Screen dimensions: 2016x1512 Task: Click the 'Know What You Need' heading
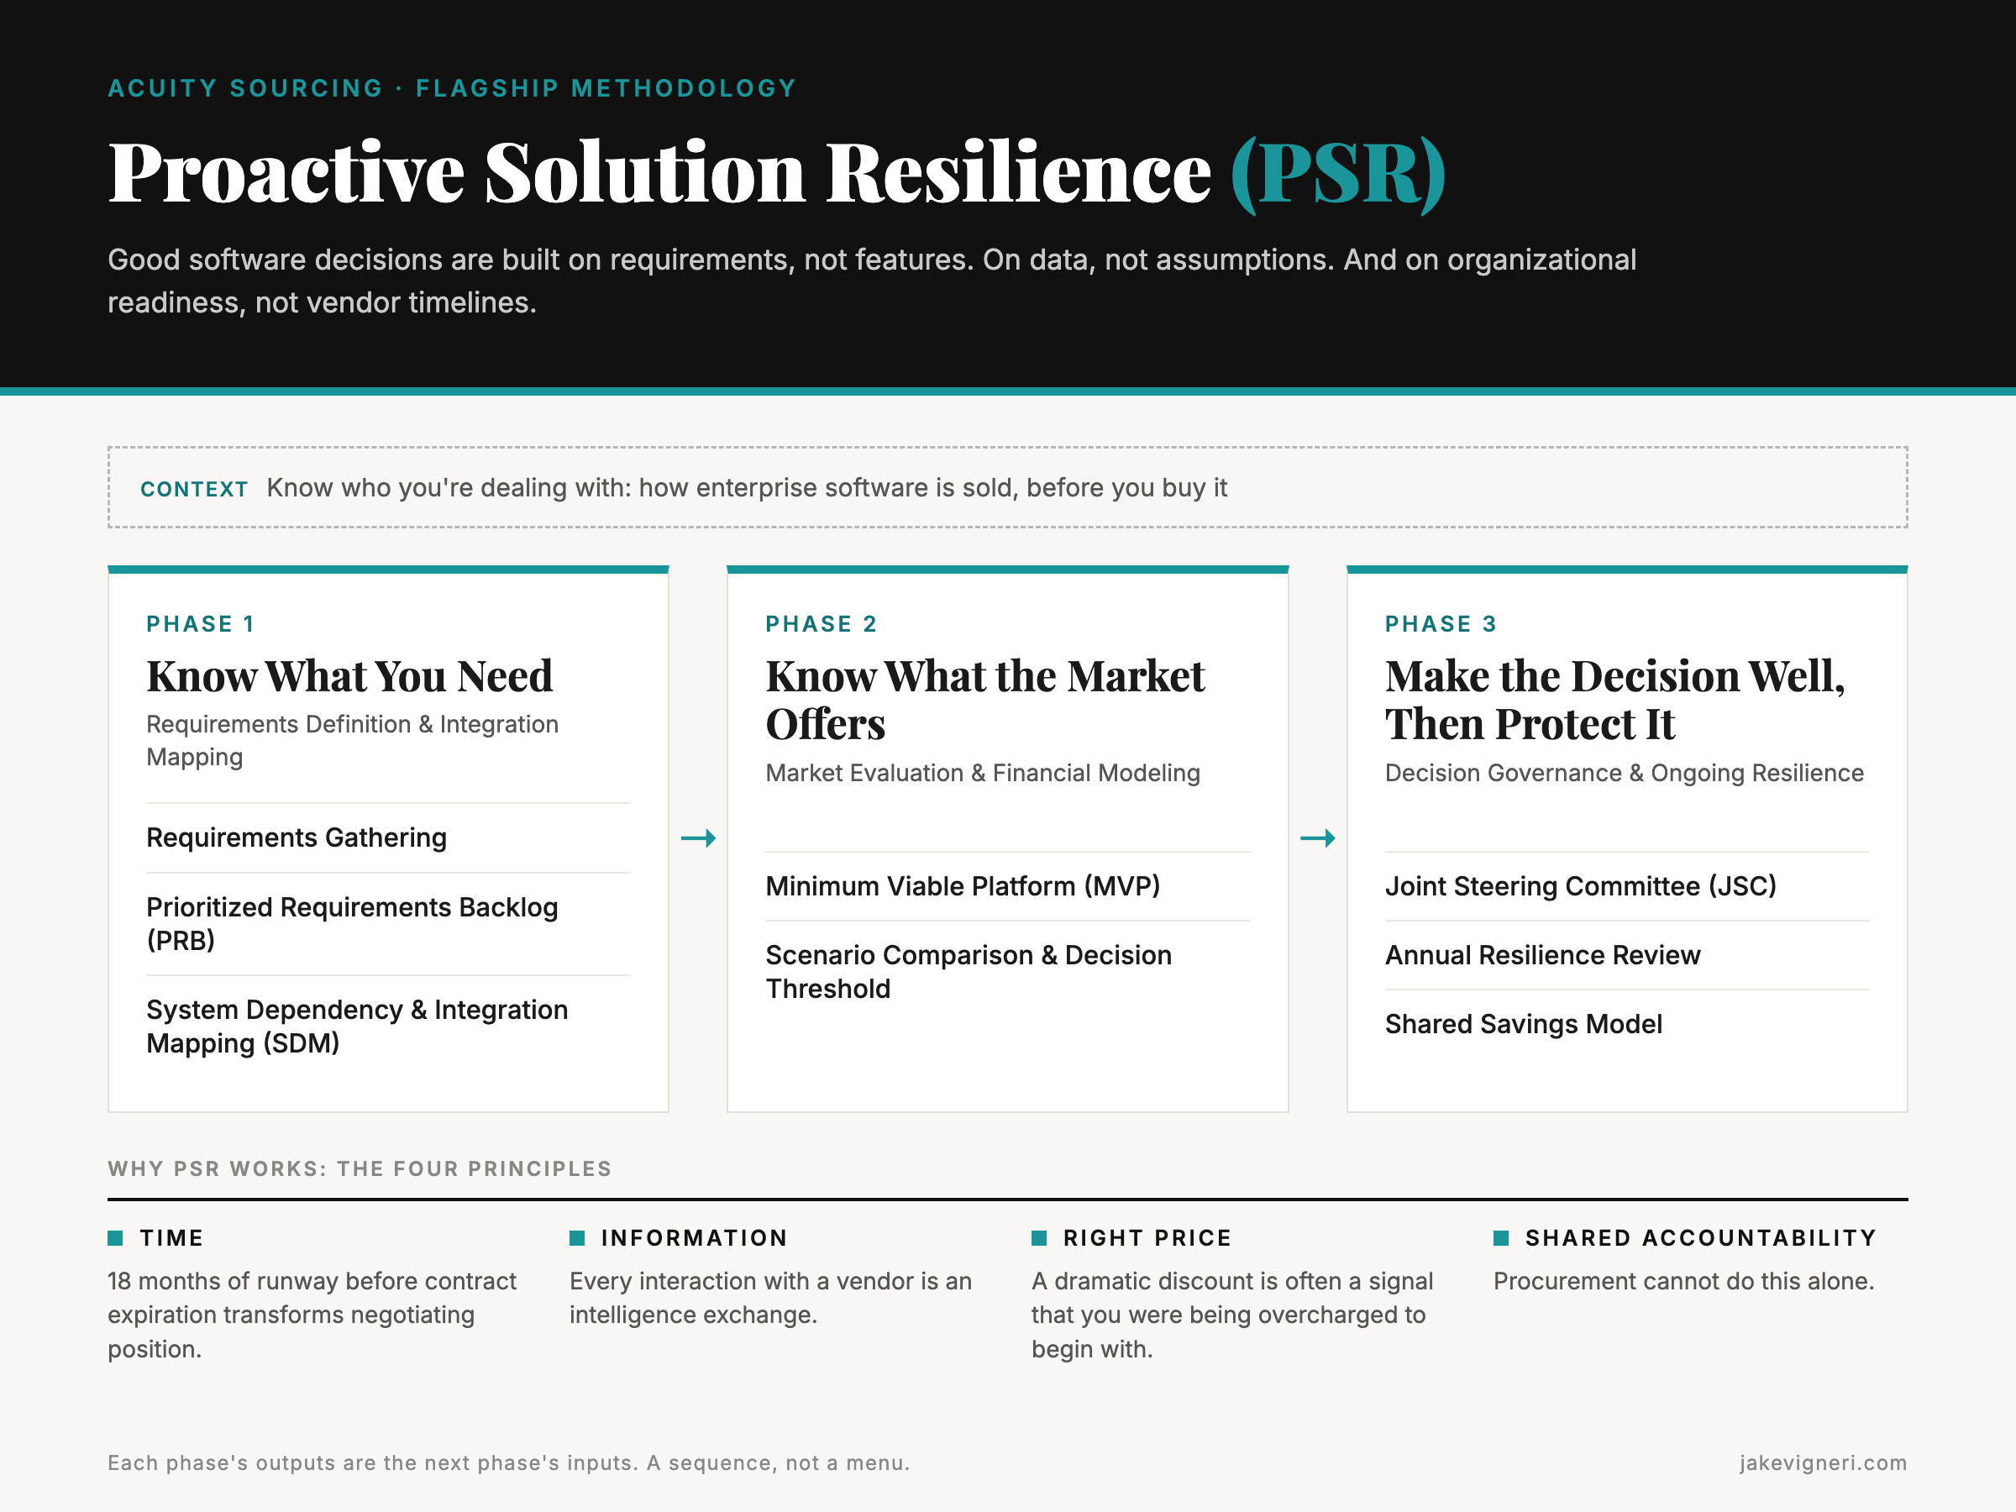click(350, 676)
